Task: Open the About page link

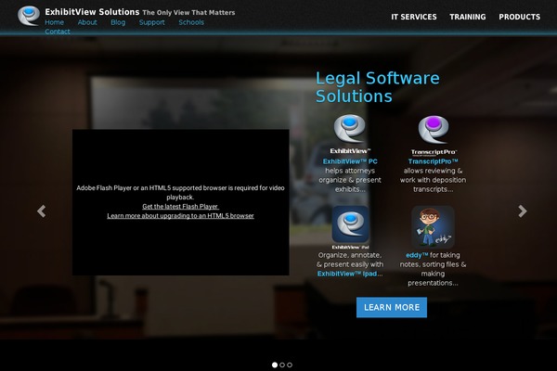Action: 87,22
